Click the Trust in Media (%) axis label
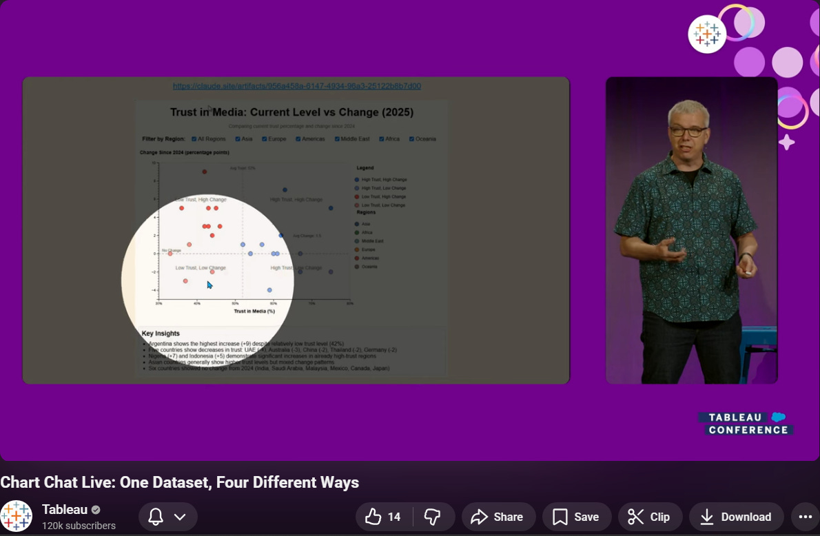 tap(254, 311)
